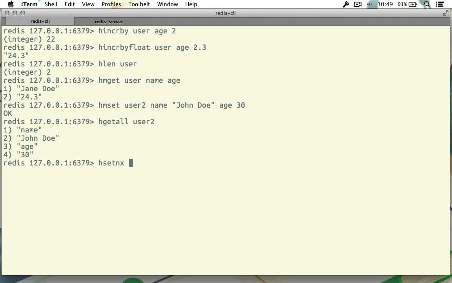Click the battery status icon

(413, 4)
